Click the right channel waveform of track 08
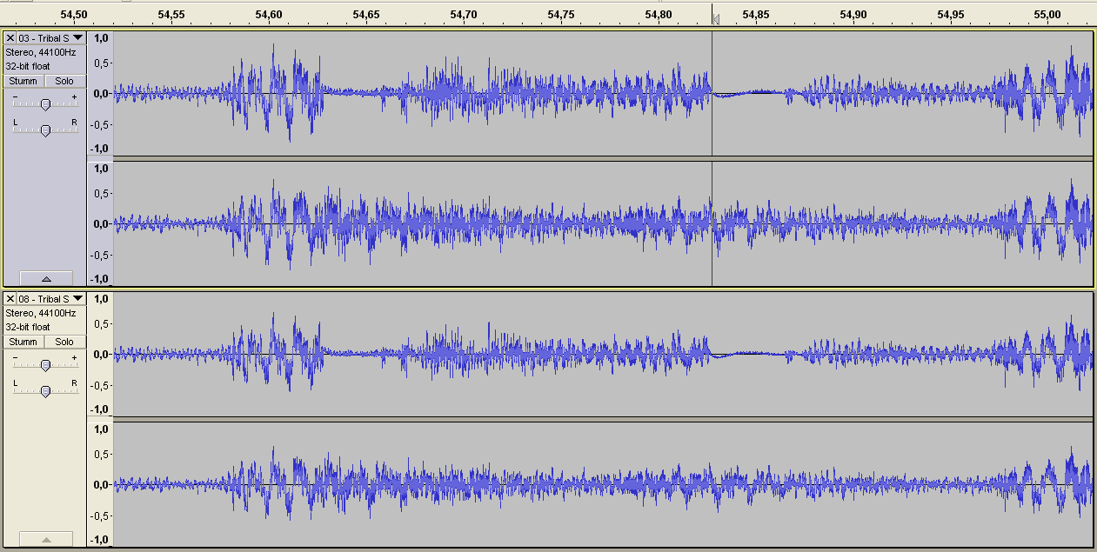Image resolution: width=1097 pixels, height=552 pixels. 603,485
